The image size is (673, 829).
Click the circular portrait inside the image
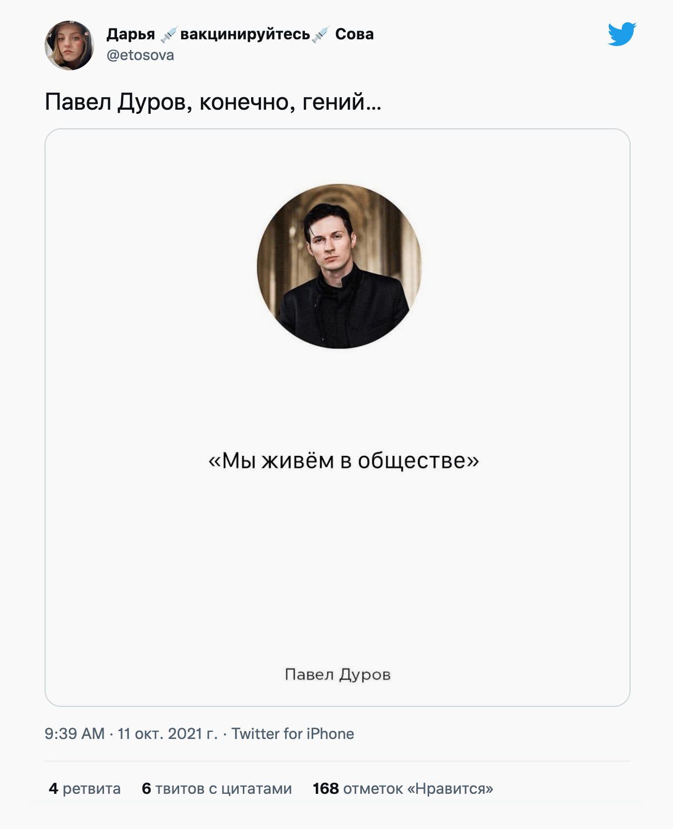tap(339, 266)
